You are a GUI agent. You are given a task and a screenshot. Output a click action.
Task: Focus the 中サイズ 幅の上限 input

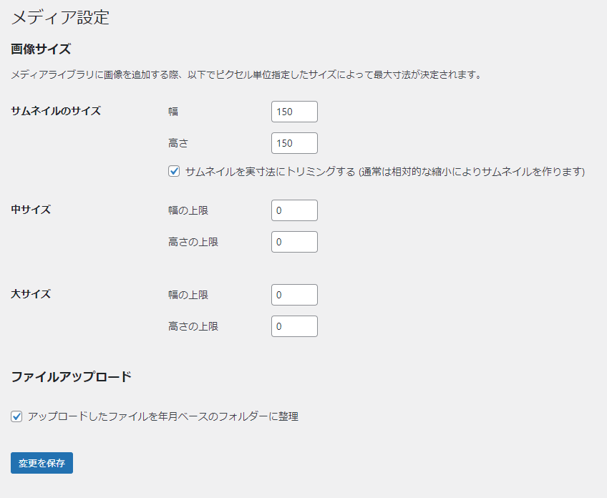click(294, 210)
